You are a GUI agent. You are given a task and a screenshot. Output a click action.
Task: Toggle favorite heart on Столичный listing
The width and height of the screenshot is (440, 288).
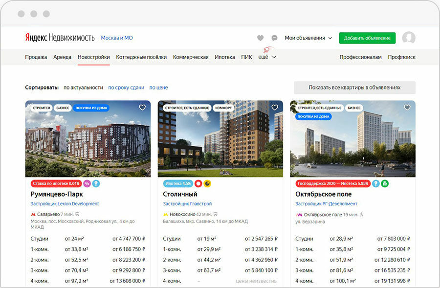pos(275,108)
